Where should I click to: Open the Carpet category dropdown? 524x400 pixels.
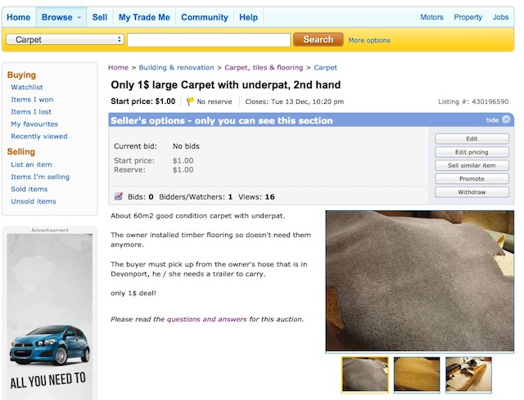click(x=65, y=39)
